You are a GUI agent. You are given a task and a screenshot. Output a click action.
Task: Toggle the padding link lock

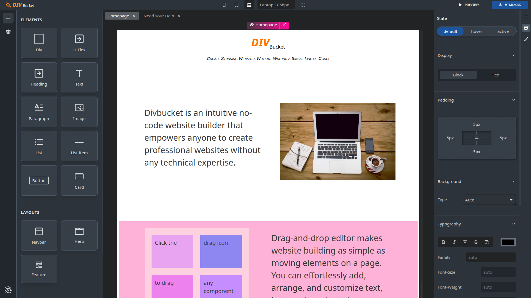point(477,138)
